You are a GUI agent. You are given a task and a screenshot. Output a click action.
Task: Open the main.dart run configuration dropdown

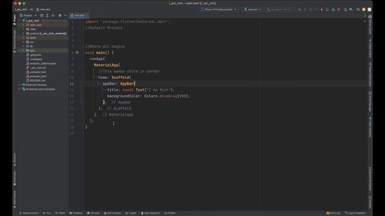pyautogui.click(x=253, y=10)
